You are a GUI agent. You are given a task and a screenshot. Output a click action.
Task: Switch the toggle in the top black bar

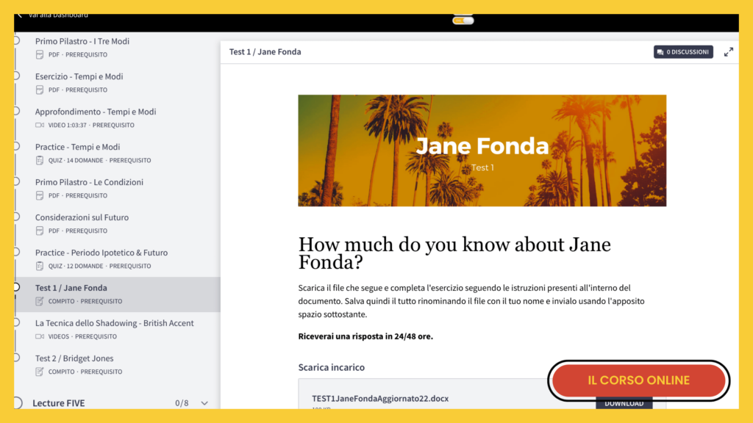[x=463, y=20]
